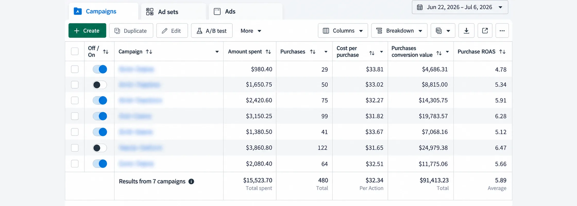The width and height of the screenshot is (577, 206).
Task: Click the A/B test button
Action: coord(212,31)
